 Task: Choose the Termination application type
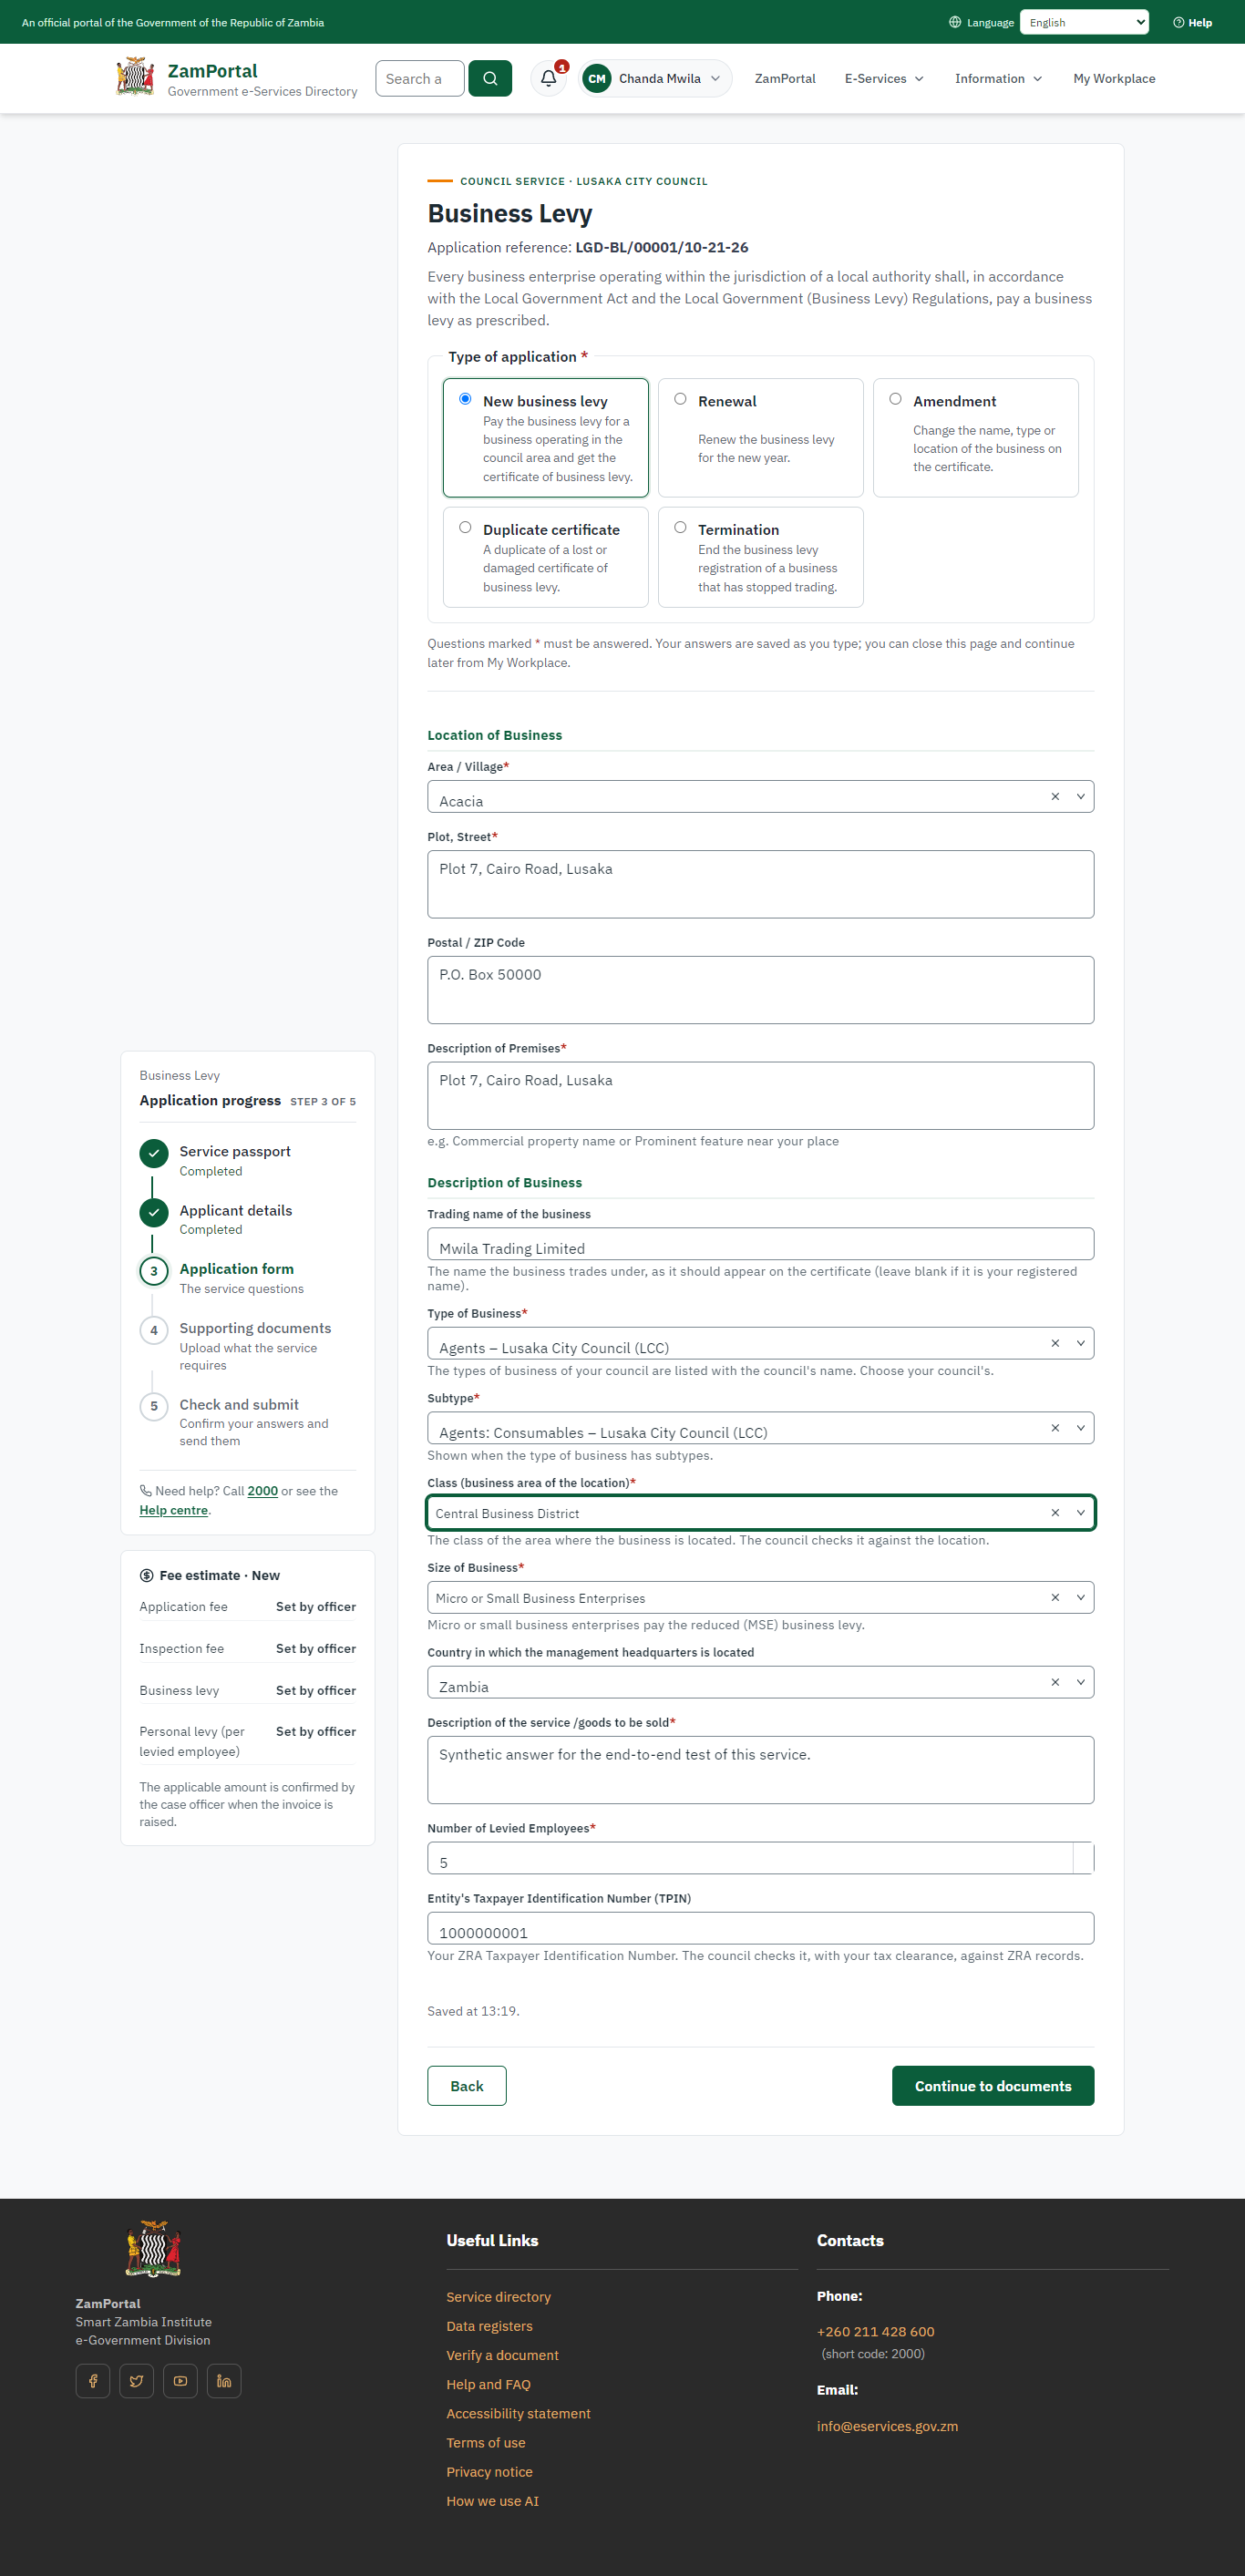point(761,557)
